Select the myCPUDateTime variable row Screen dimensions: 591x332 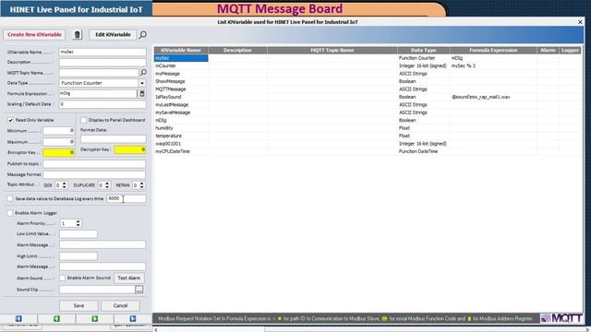pos(368,151)
